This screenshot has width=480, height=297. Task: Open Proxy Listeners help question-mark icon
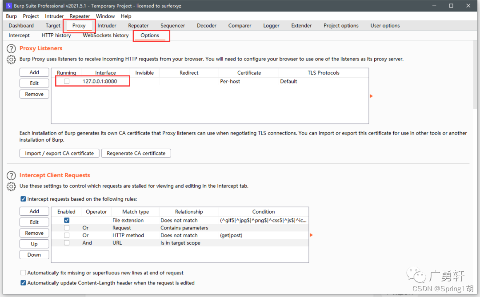[11, 49]
